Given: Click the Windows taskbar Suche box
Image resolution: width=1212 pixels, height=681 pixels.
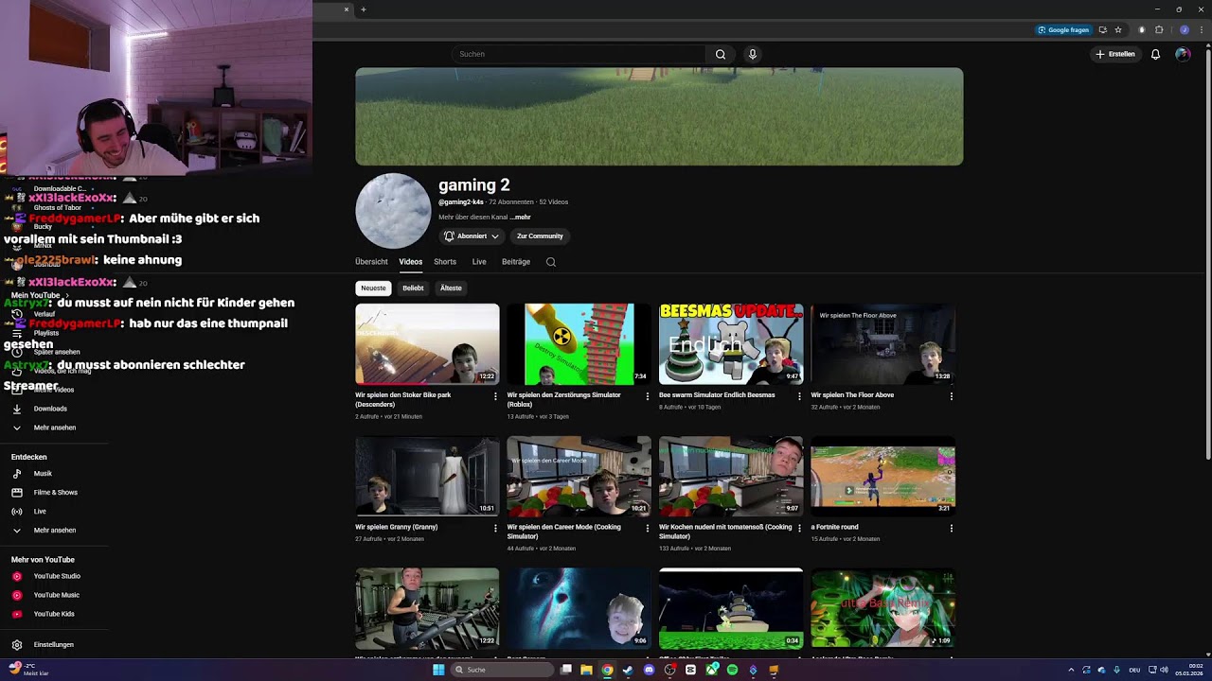Looking at the screenshot, I should pyautogui.click(x=502, y=670).
